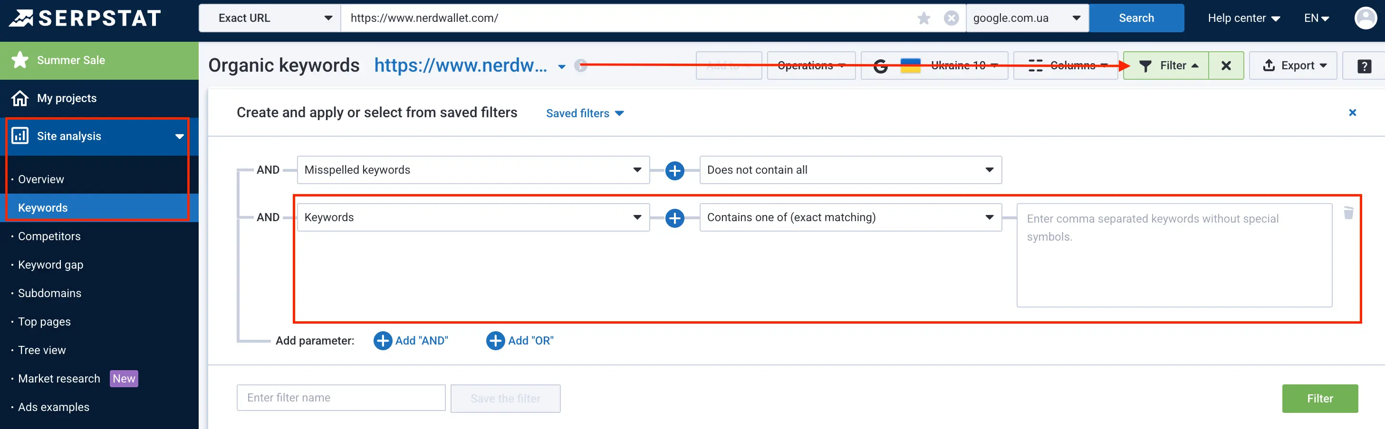The height and width of the screenshot is (429, 1385).
Task: Click the Enter filter name field
Action: tap(341, 398)
